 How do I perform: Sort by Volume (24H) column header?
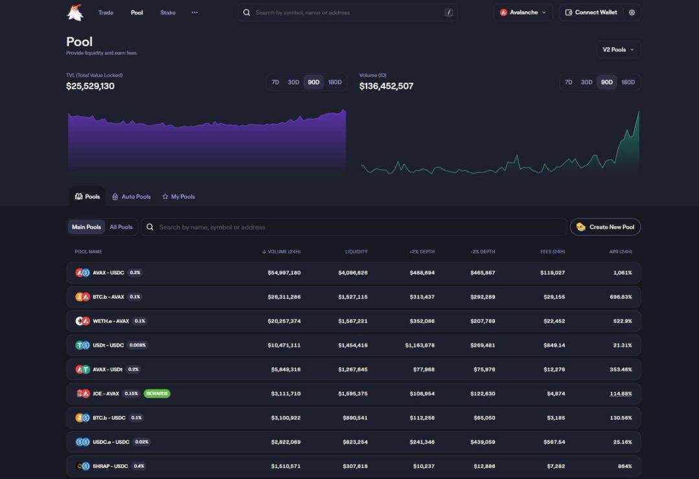click(x=281, y=252)
